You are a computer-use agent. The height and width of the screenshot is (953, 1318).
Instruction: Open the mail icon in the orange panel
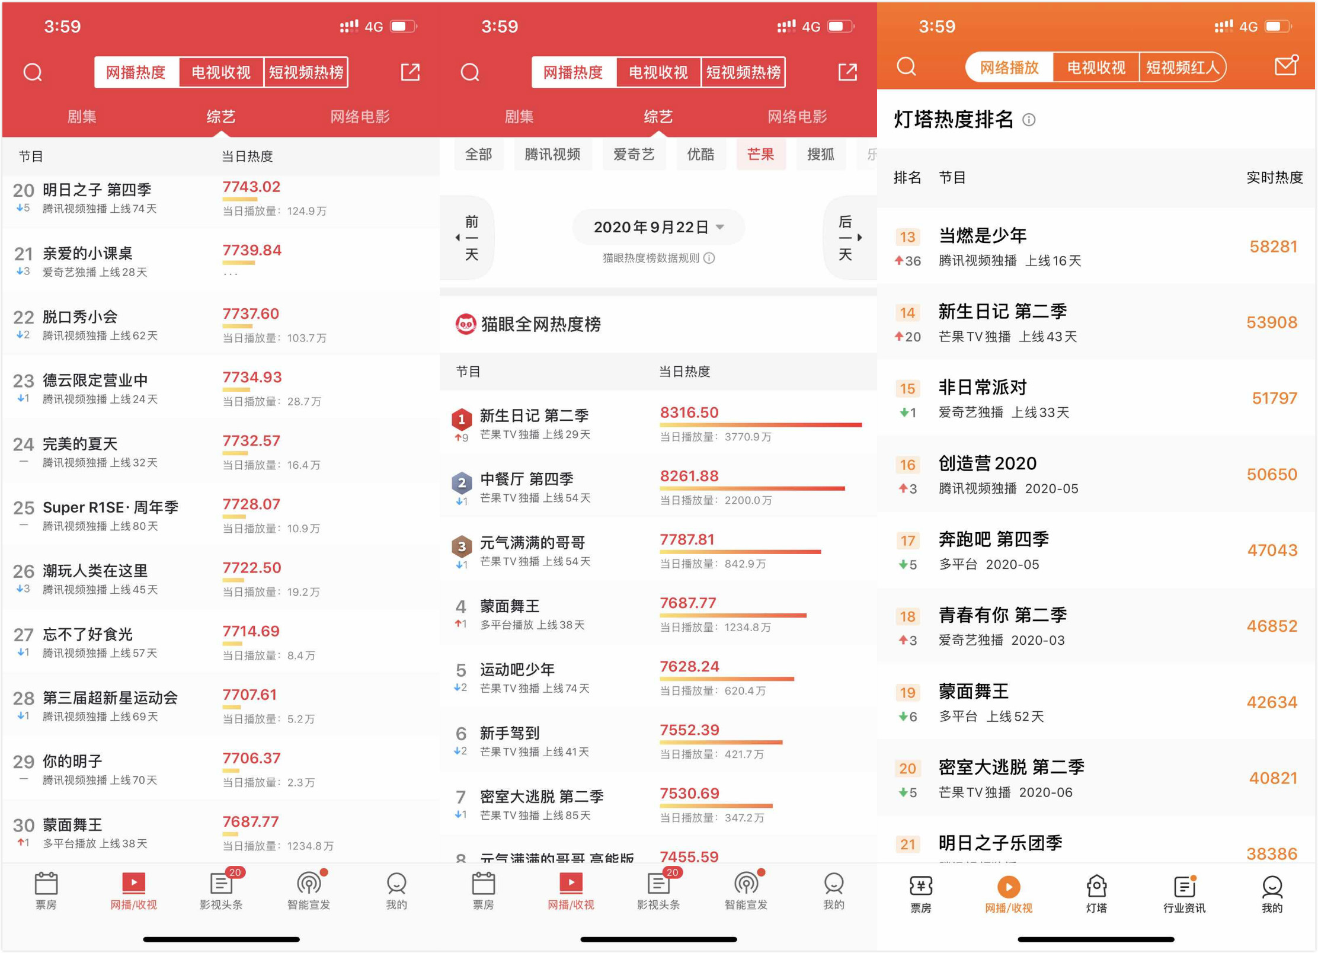1286,65
